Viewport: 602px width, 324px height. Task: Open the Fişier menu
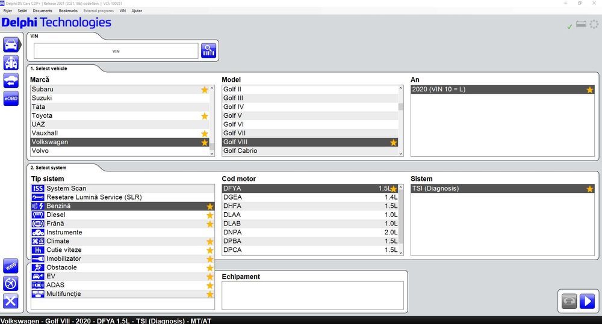(8, 11)
